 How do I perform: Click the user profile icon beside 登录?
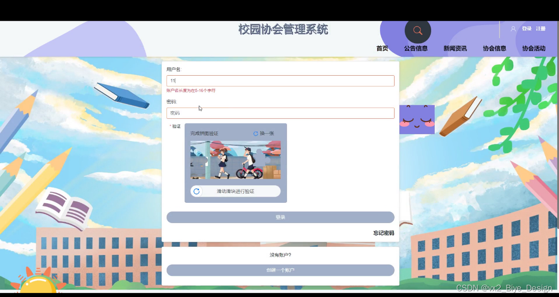coord(513,29)
